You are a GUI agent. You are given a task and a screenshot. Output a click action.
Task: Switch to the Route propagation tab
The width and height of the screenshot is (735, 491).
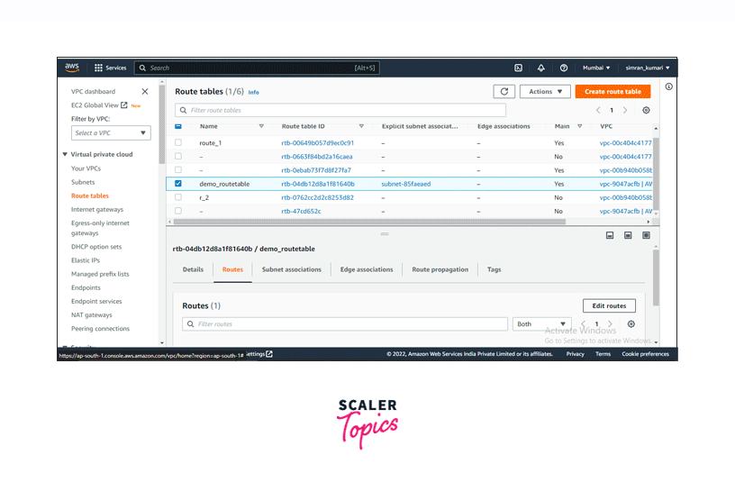pyautogui.click(x=440, y=269)
